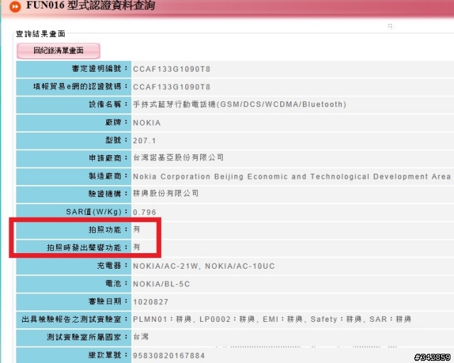Screen dimensions: 454x363
Task: Select charger value NOKIA/AC-21W, NOKIA/AC-10UC
Action: coord(204,267)
